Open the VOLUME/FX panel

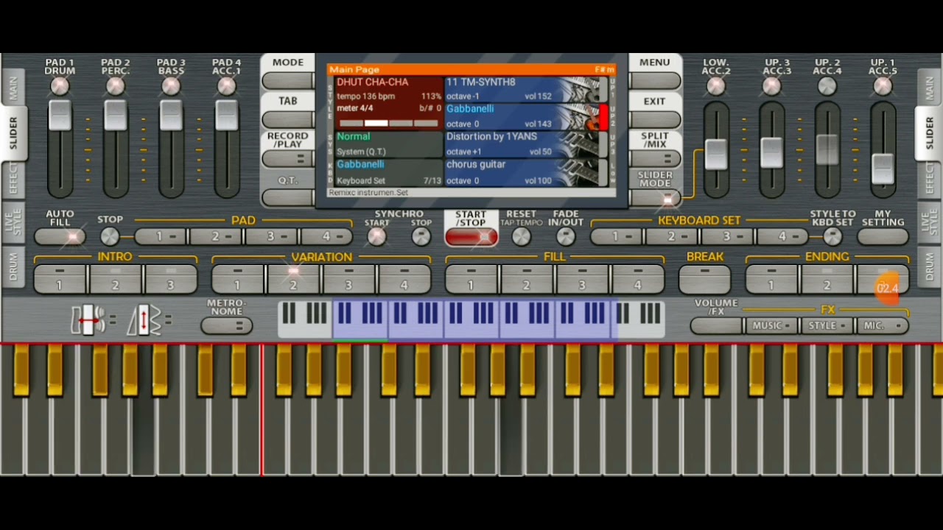(716, 325)
